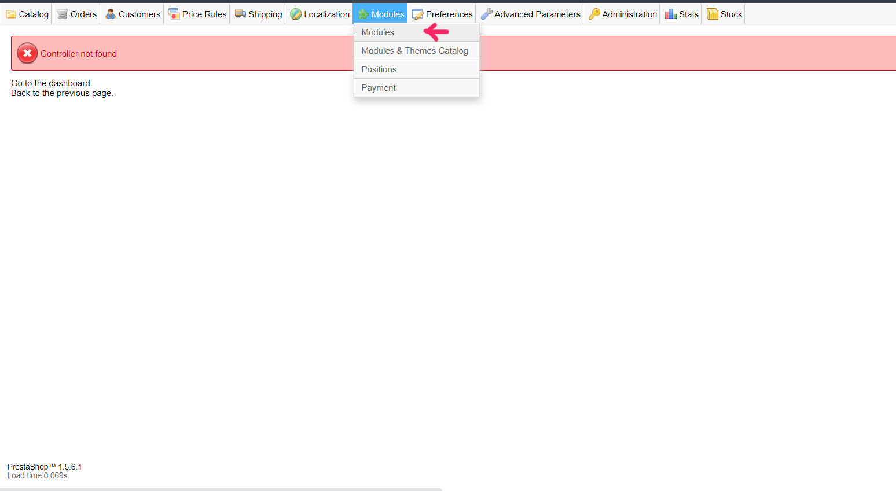The height and width of the screenshot is (491, 896).
Task: Open the Price Rules menu label
Action: click(204, 14)
